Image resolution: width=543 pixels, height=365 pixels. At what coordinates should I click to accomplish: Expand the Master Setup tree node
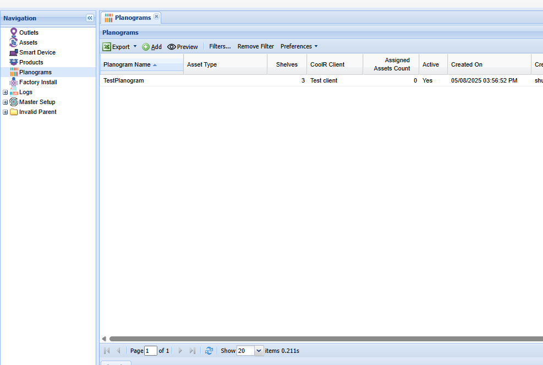[x=6, y=102]
